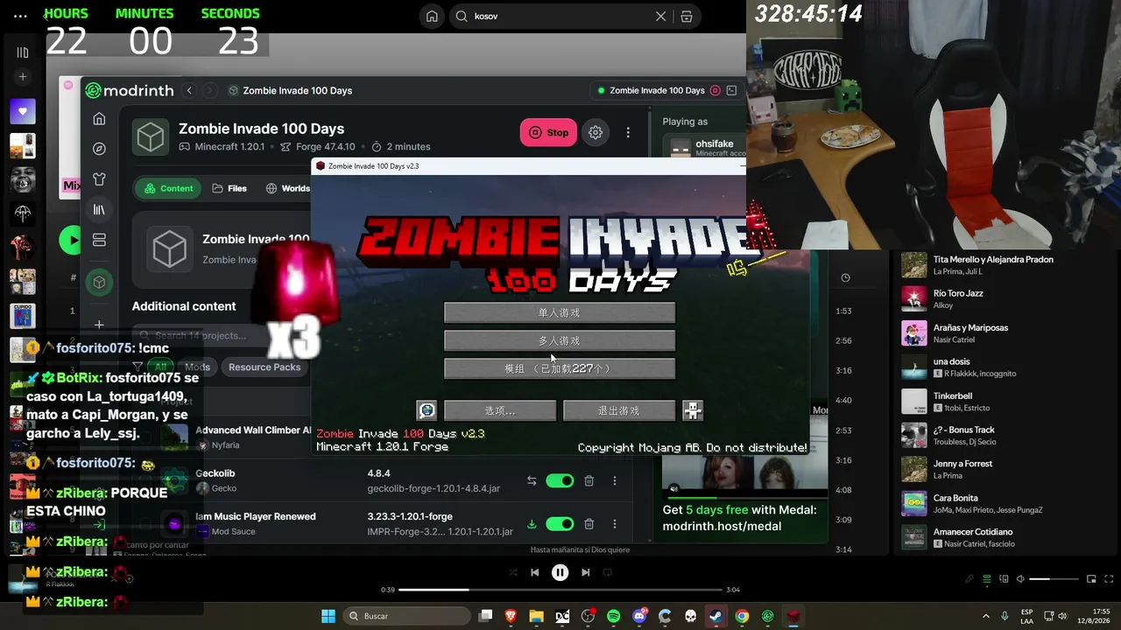This screenshot has width=1121, height=630.
Task: Seek in Spotify song progress bar
Action: [560, 590]
